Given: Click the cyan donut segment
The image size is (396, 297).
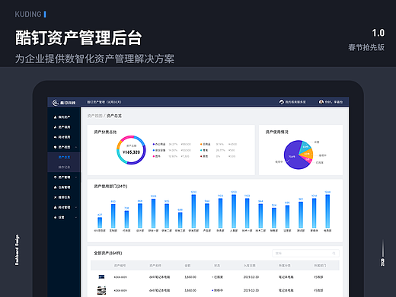Looking at the screenshot, I should (x=120, y=157).
